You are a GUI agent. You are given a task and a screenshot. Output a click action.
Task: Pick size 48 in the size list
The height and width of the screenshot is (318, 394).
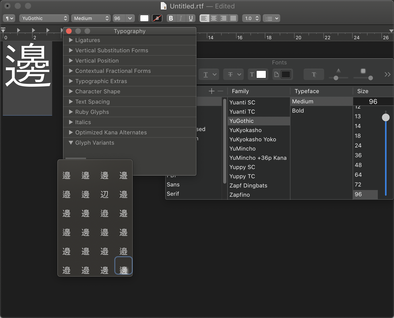[358, 165]
